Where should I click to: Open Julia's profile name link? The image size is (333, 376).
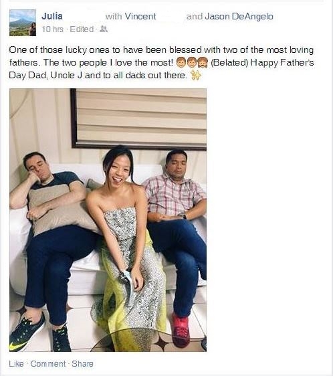(x=52, y=16)
